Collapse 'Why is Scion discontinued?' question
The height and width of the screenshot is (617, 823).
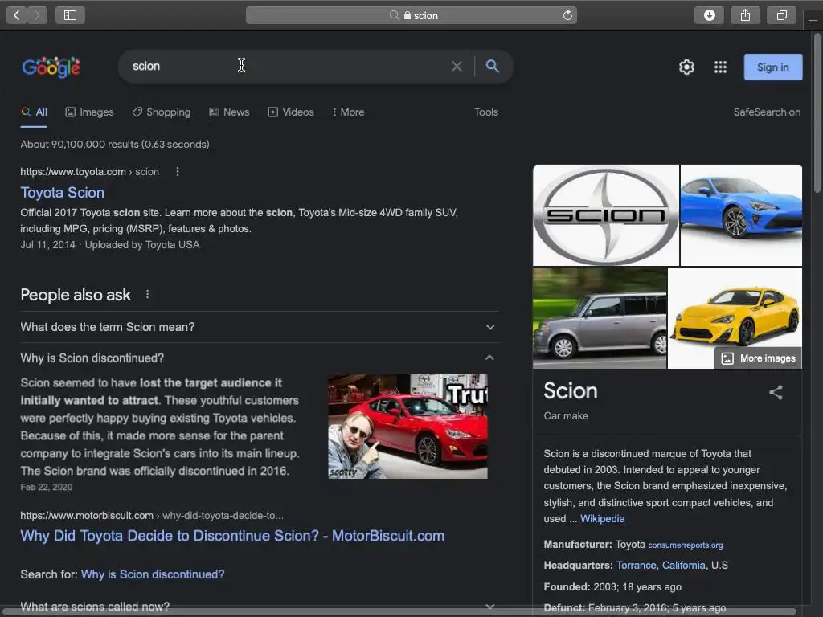click(x=260, y=358)
